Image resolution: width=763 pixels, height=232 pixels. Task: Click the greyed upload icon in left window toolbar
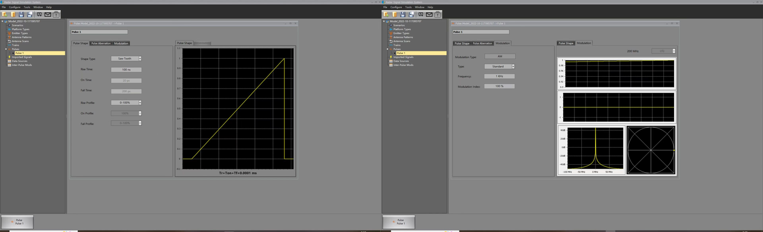click(56, 15)
